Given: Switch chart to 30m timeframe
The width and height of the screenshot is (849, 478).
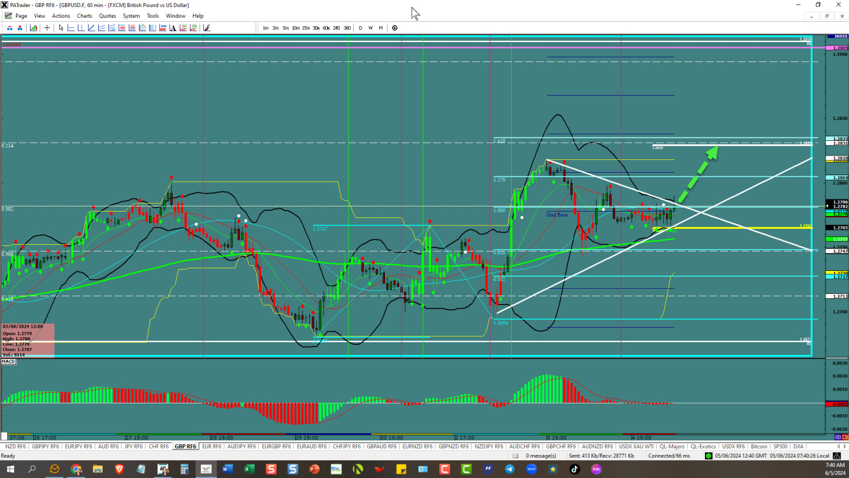Looking at the screenshot, I should click(x=316, y=28).
